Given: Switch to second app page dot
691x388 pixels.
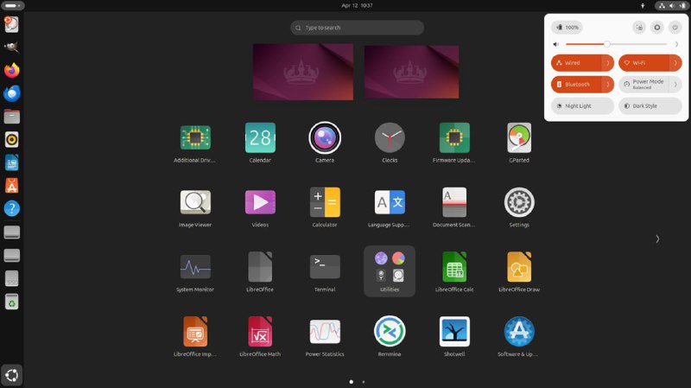Looking at the screenshot, I should [x=364, y=382].
